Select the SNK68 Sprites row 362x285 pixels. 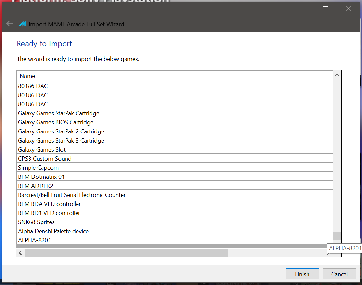[x=175, y=222]
